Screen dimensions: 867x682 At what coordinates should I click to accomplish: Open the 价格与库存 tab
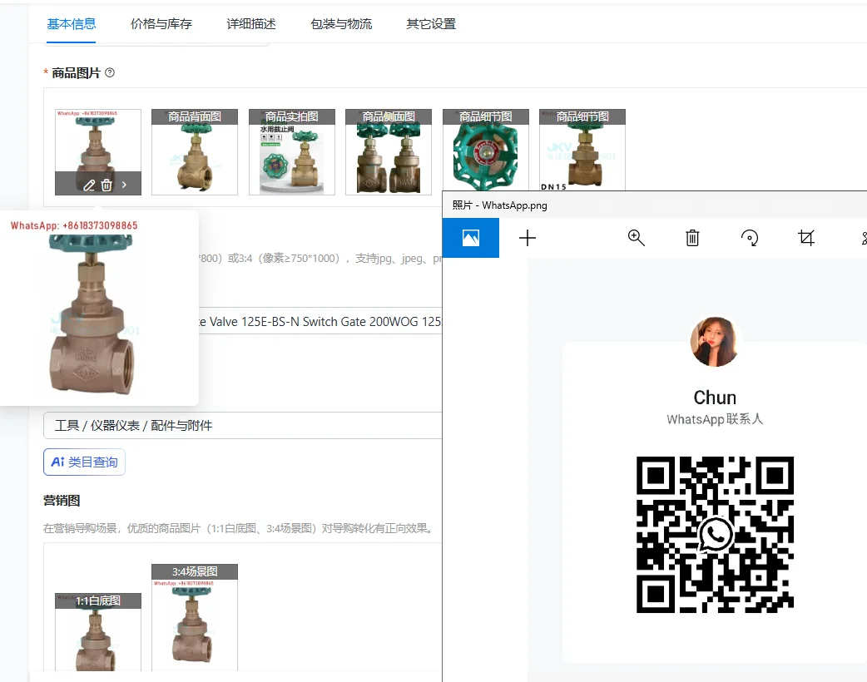click(x=161, y=24)
